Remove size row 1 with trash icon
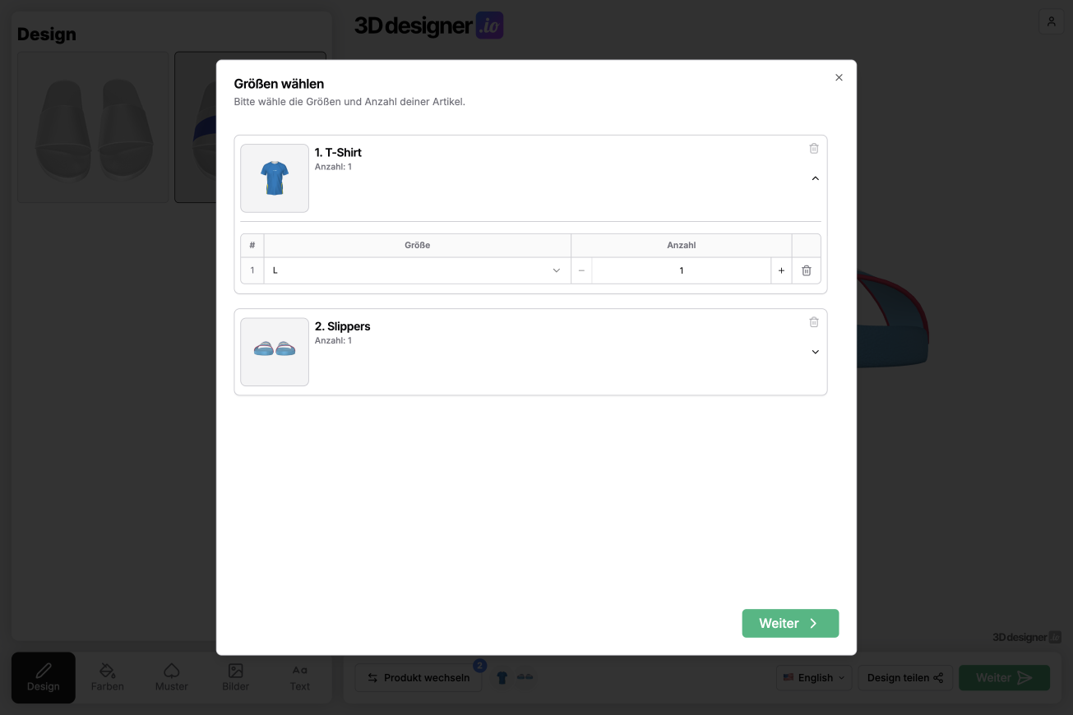Screen dimensions: 1073x715 806,270
